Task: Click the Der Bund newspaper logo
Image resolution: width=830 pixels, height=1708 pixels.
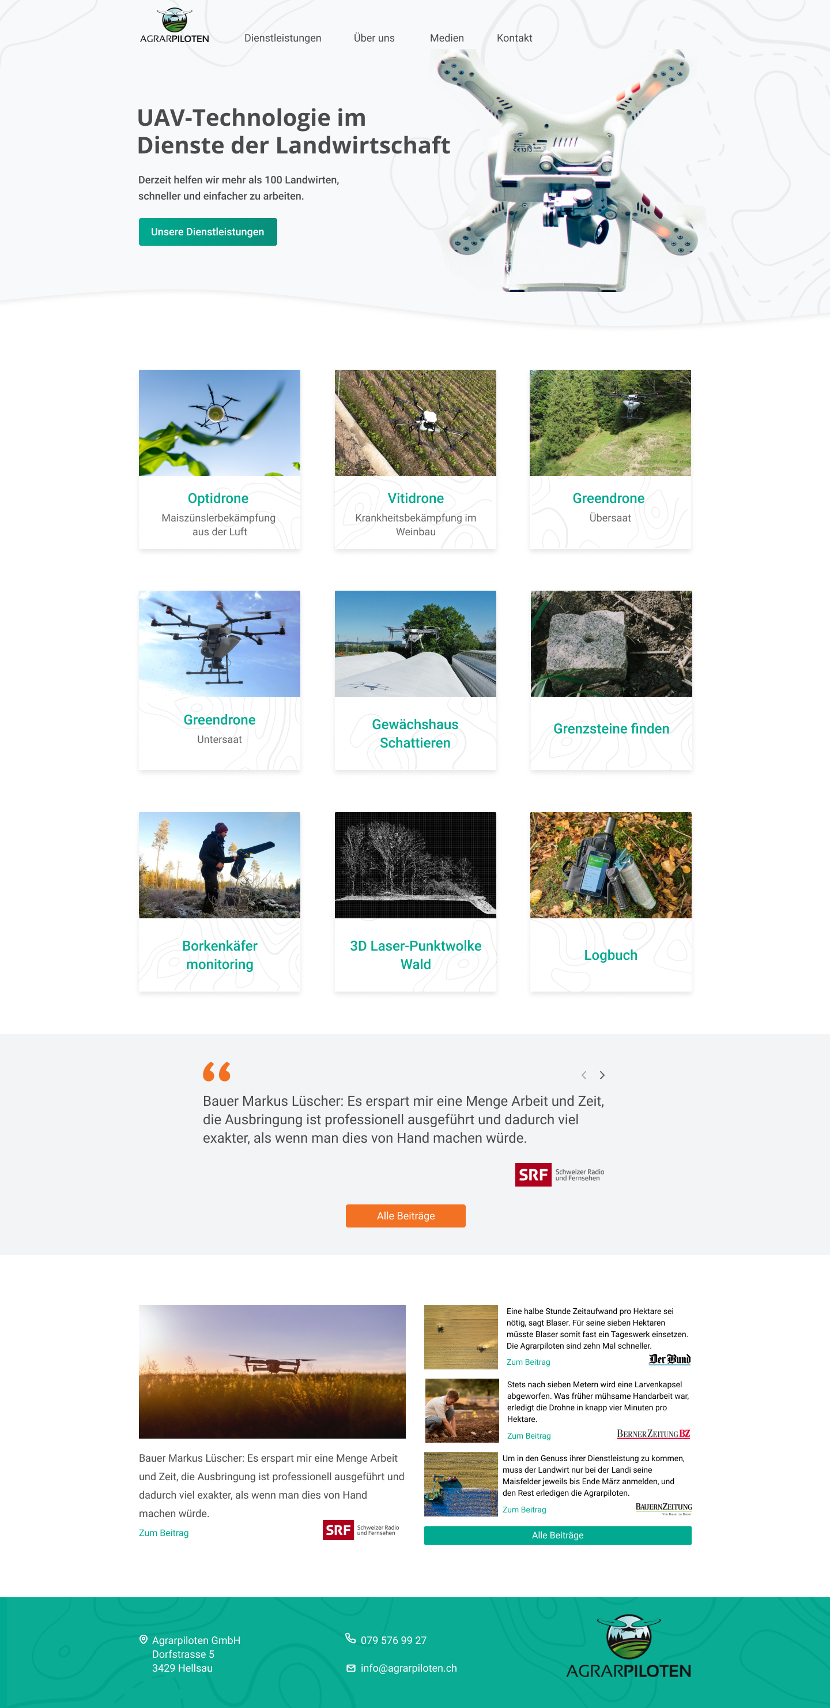Action: (670, 1358)
